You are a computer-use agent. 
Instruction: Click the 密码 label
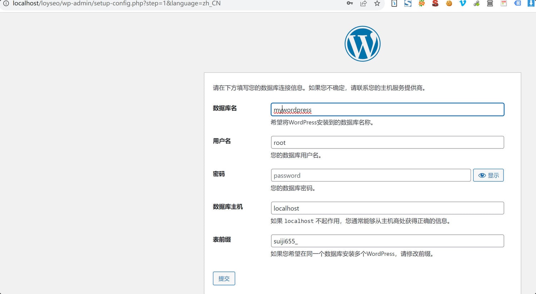(x=219, y=174)
